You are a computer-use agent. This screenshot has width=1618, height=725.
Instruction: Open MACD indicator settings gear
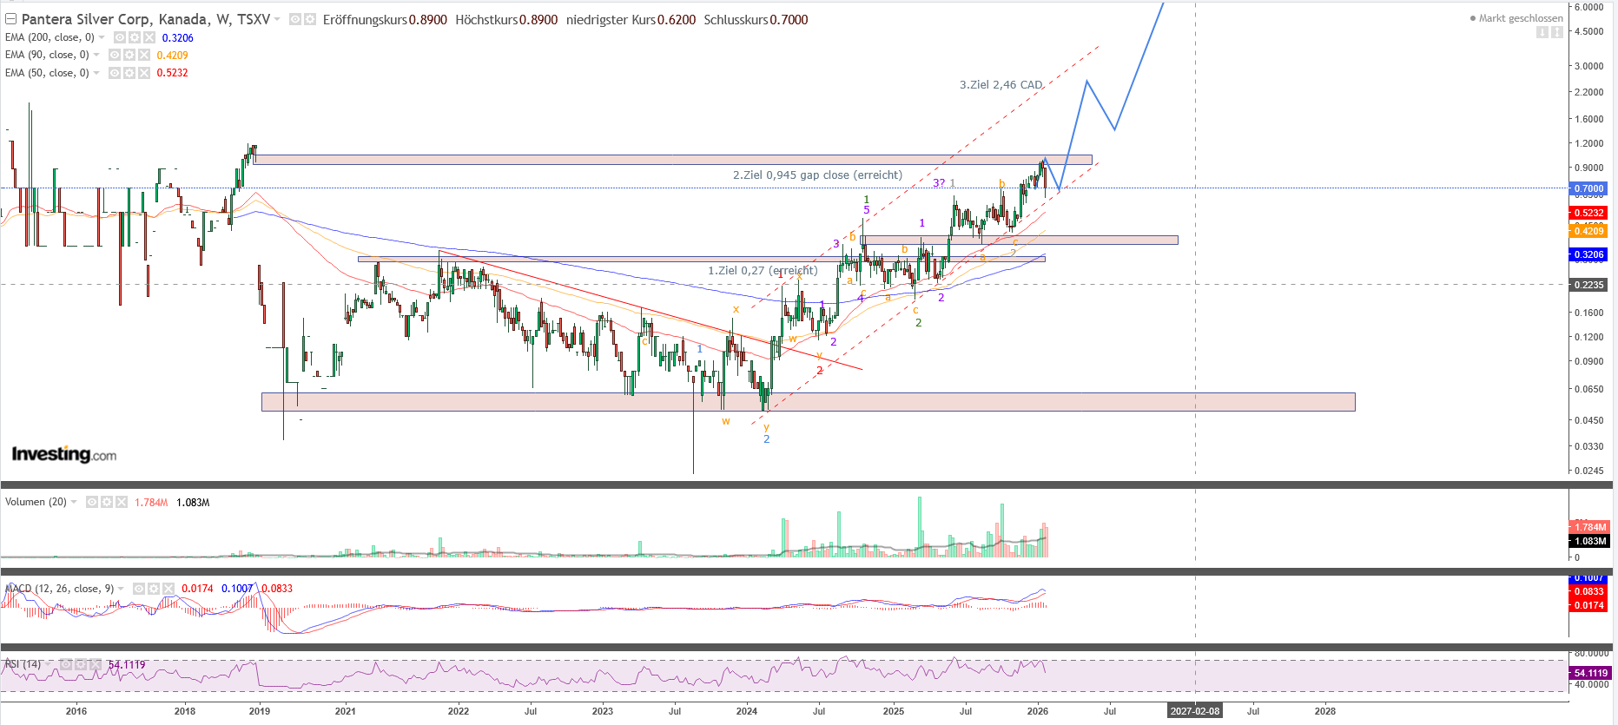pyautogui.click(x=154, y=589)
